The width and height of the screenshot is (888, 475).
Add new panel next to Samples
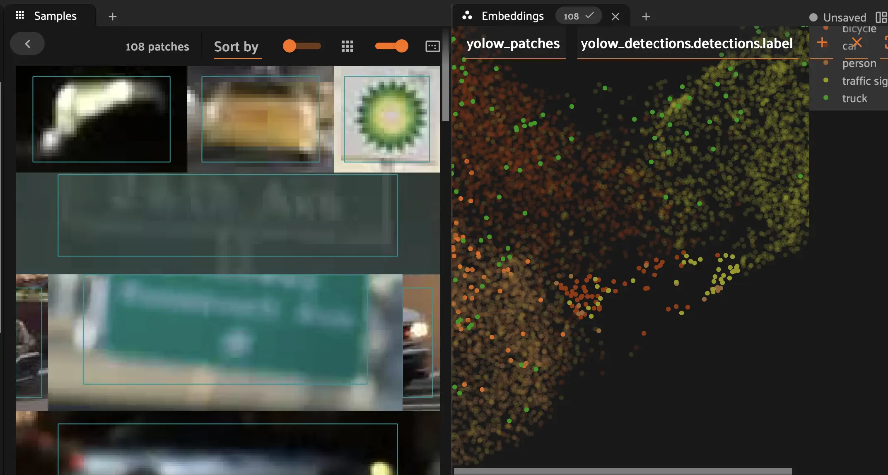pyautogui.click(x=112, y=17)
